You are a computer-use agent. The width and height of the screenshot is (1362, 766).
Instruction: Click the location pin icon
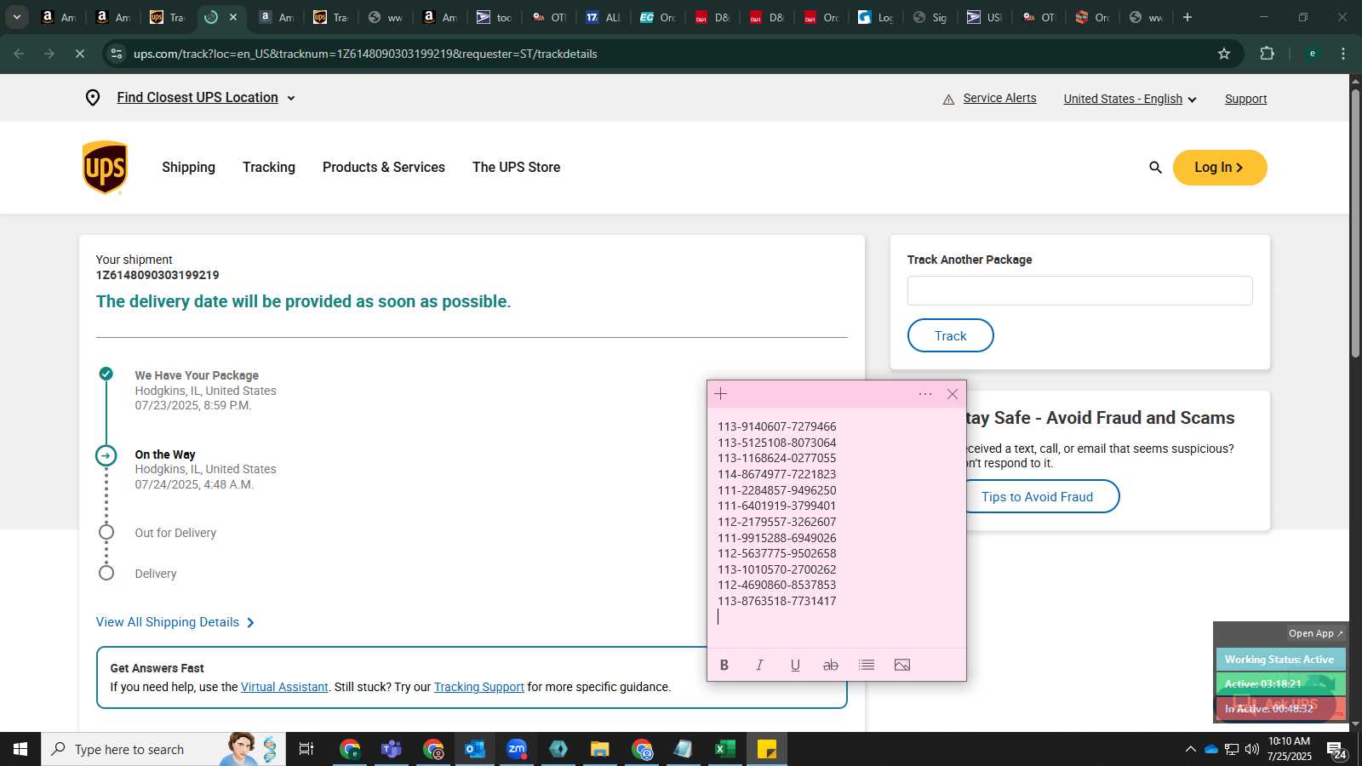[93, 98]
